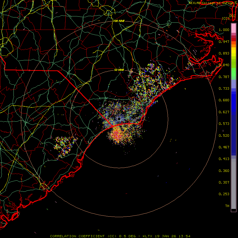The width and height of the screenshot is (238, 238).
Task: Select the 0.680 scale value
Action: click(x=224, y=100)
